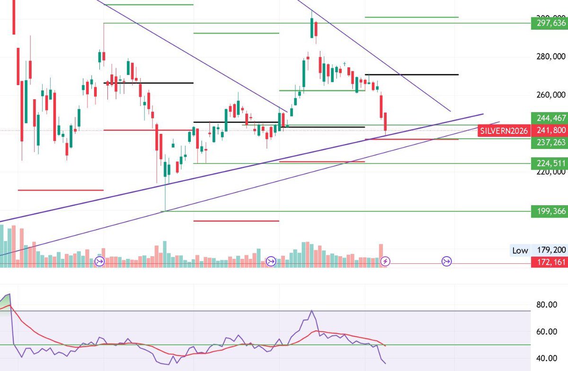Image resolution: width=568 pixels, height=371 pixels.
Task: Open the rightmost contract rollover marker icon
Action: (x=447, y=261)
